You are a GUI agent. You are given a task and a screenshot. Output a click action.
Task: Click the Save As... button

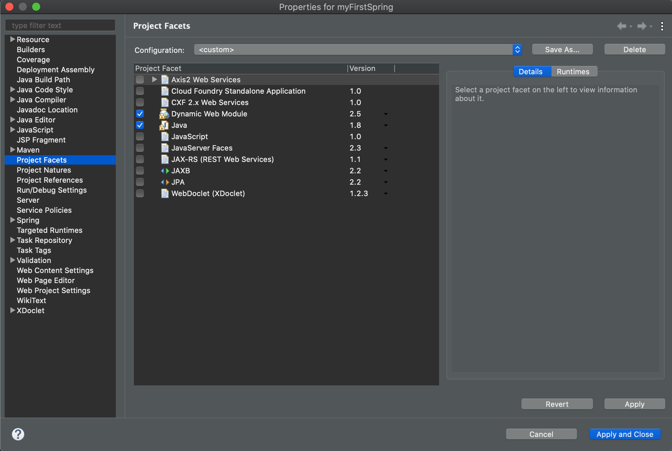click(x=562, y=50)
